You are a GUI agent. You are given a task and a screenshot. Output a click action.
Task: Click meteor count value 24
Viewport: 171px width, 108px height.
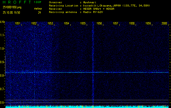point(39,13)
